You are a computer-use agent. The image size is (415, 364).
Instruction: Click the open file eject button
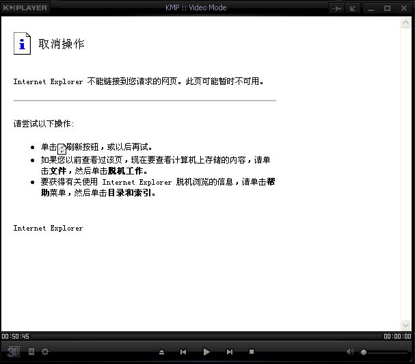point(162,352)
